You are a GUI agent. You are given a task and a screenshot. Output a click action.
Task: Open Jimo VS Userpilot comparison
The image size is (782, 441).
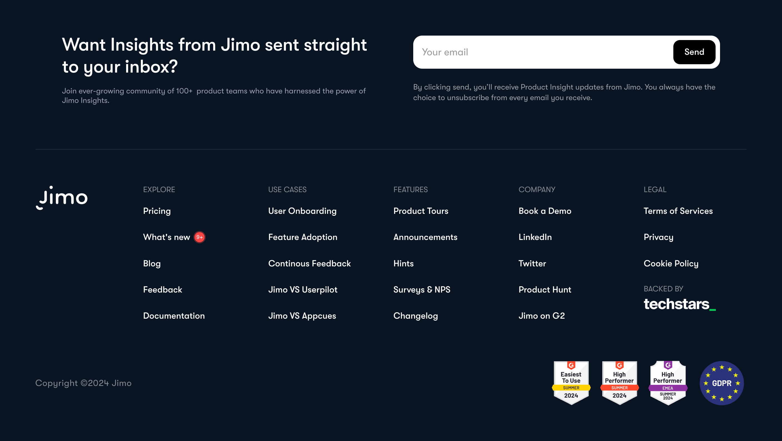pos(303,290)
